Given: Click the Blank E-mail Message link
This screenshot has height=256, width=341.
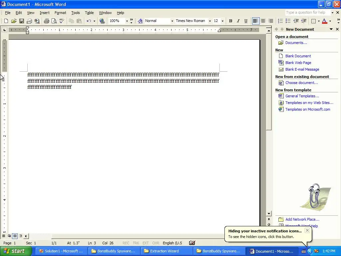Looking at the screenshot, I should click(x=302, y=69).
